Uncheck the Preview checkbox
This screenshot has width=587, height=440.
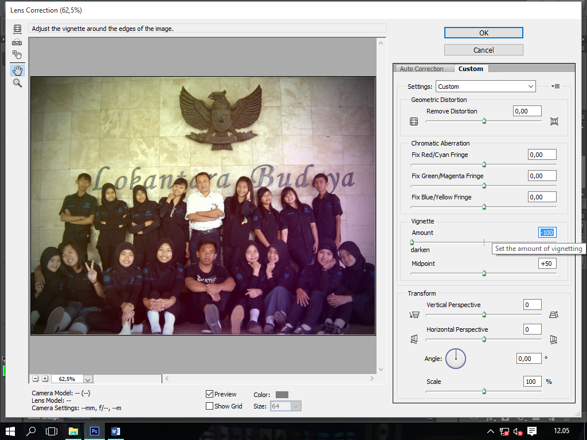point(209,394)
